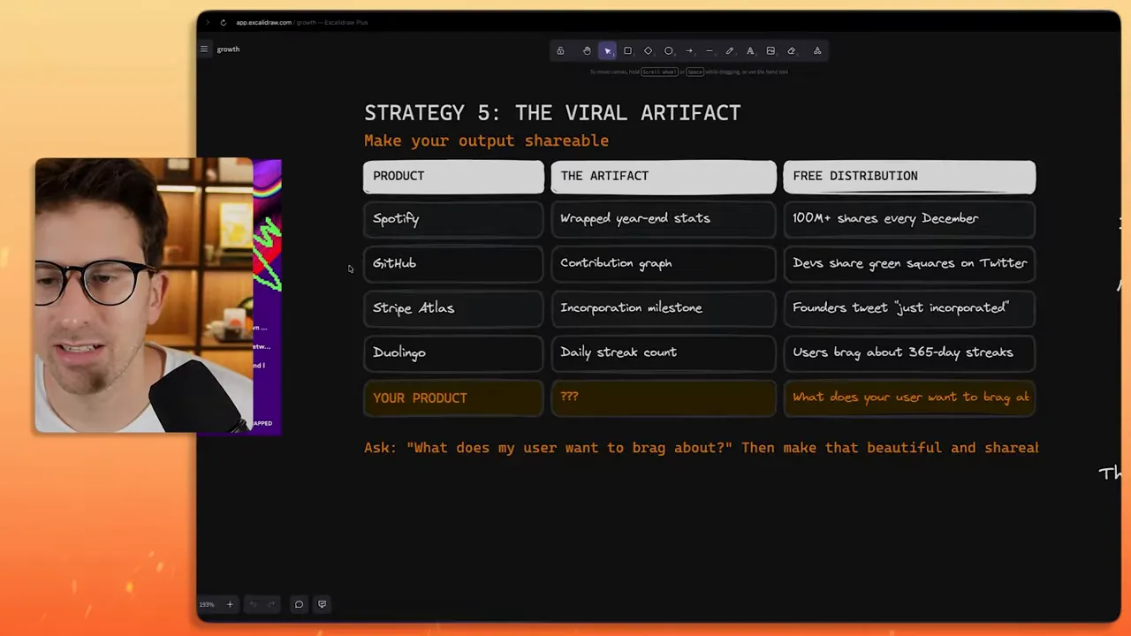1131x636 pixels.
Task: Select the 'Spotify' table cell
Action: point(453,219)
